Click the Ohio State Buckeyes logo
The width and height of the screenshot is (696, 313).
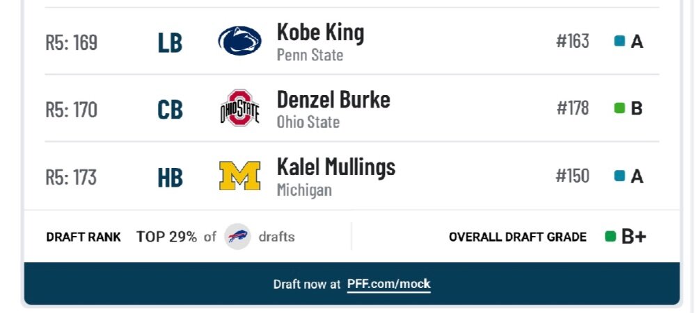point(239,108)
